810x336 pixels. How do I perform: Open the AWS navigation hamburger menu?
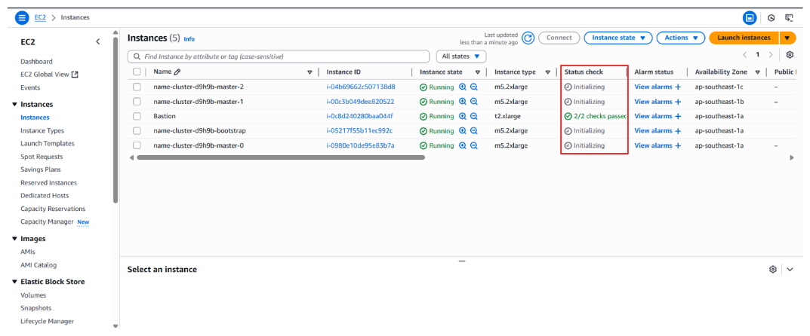click(x=22, y=17)
